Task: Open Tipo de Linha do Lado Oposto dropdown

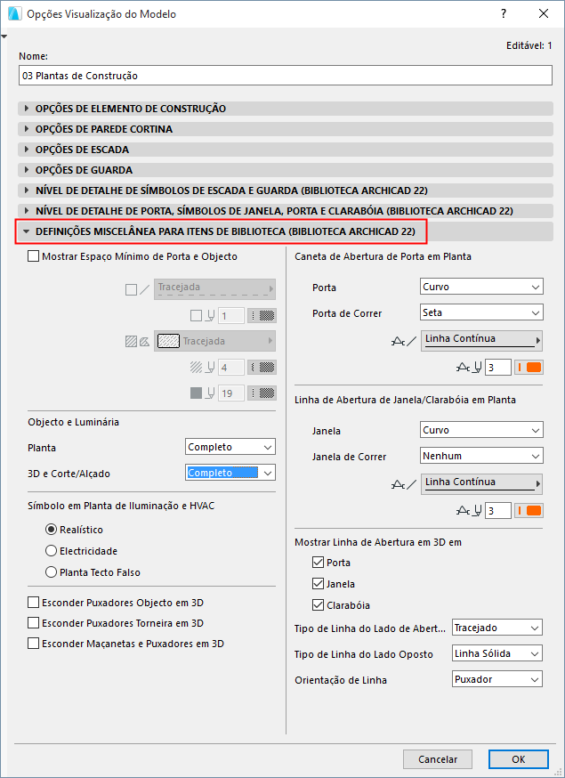Action: pyautogui.click(x=497, y=653)
